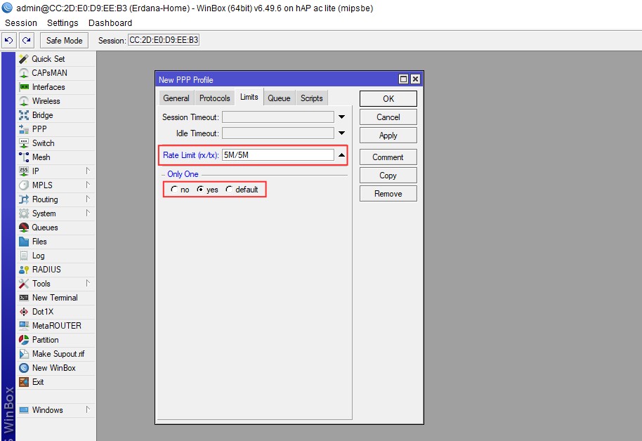Screen dimensions: 642x441
Task: Switch to the Queue tab
Action: click(279, 98)
